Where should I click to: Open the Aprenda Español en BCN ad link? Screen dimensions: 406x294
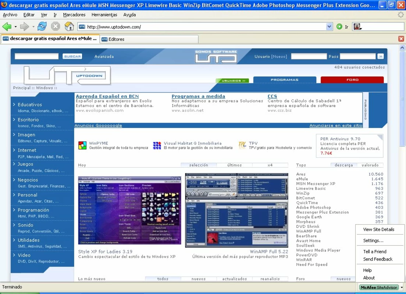click(x=107, y=96)
